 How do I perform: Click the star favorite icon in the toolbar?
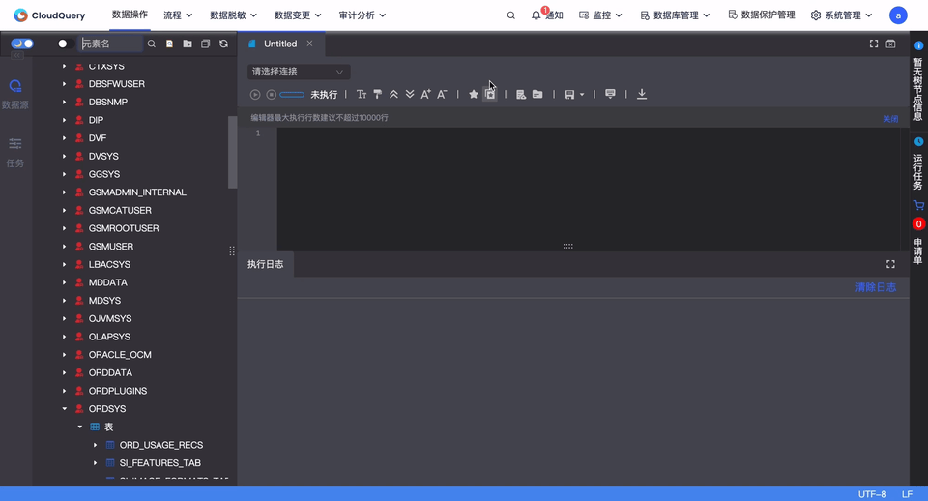click(x=474, y=94)
